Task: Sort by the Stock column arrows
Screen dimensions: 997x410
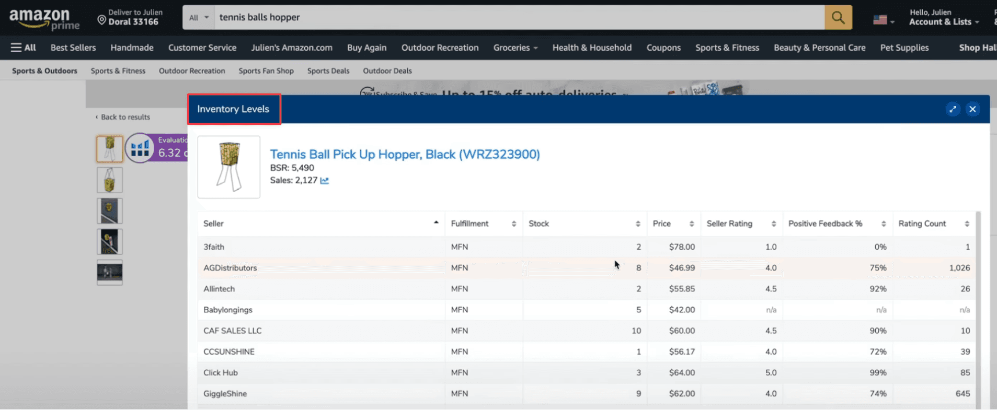Action: [x=638, y=224]
